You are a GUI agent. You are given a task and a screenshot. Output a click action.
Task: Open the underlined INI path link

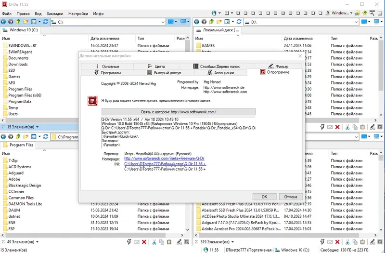tap(165, 164)
